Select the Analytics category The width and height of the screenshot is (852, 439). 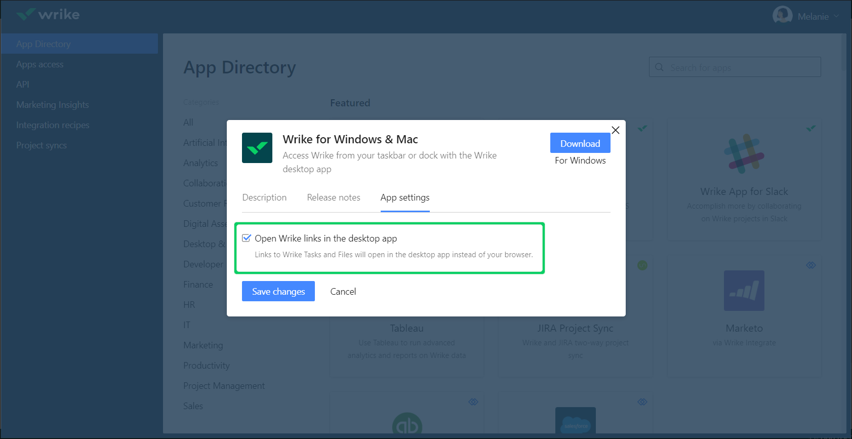(200, 163)
